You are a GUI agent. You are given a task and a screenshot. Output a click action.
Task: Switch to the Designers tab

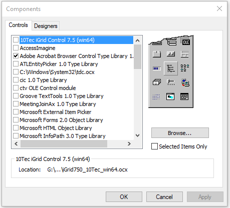(x=46, y=26)
